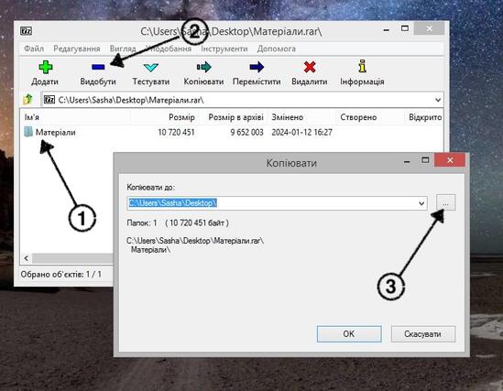
Task: Click the size value 10 720 451
Action: point(177,132)
